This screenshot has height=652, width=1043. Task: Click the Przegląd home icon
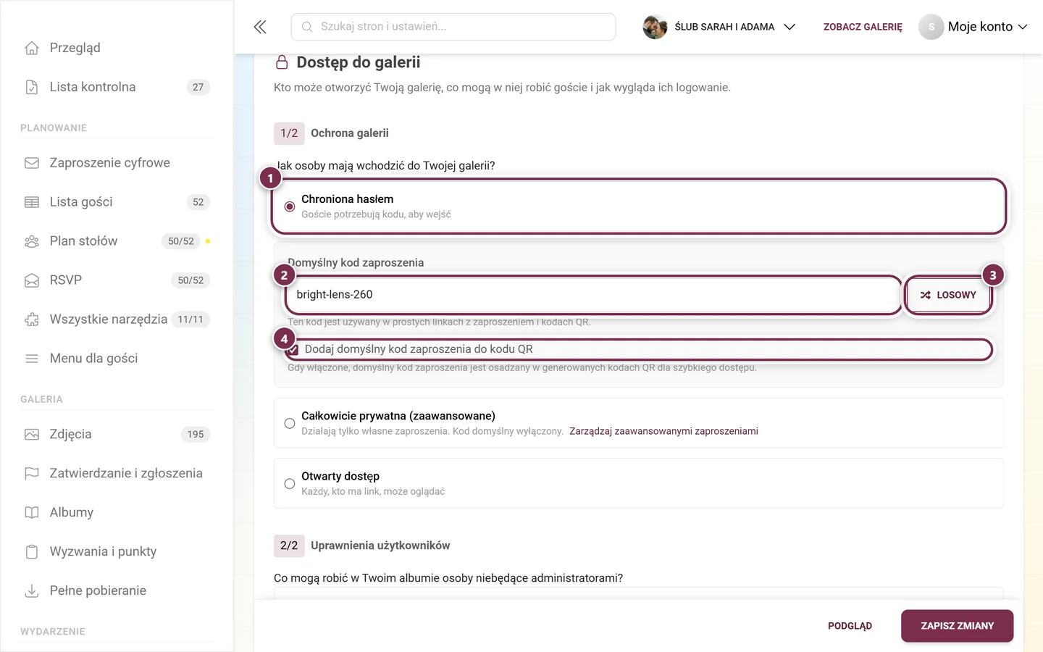32,48
